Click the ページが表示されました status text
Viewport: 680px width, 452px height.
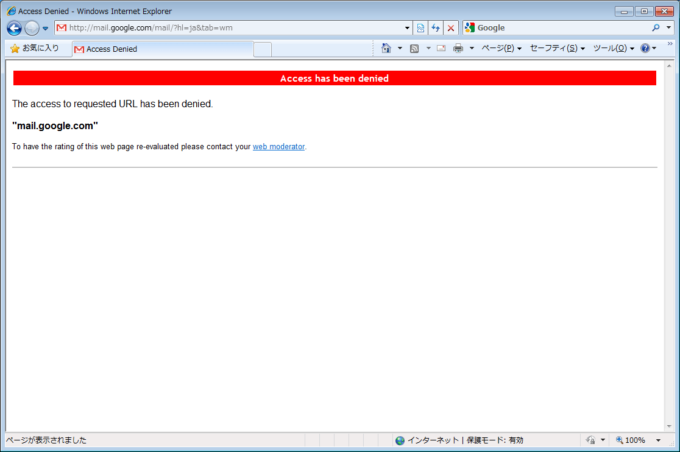[x=46, y=440]
